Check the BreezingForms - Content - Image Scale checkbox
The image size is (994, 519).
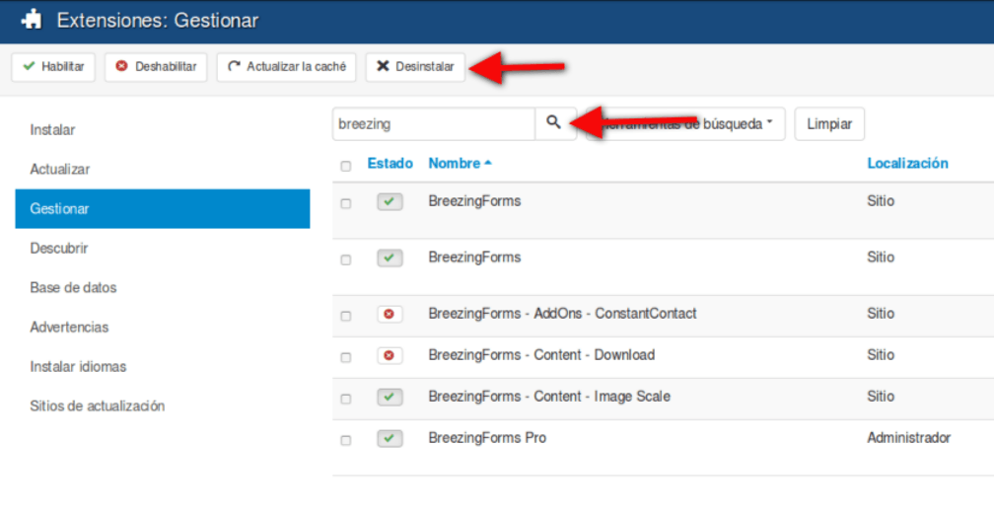tap(345, 399)
